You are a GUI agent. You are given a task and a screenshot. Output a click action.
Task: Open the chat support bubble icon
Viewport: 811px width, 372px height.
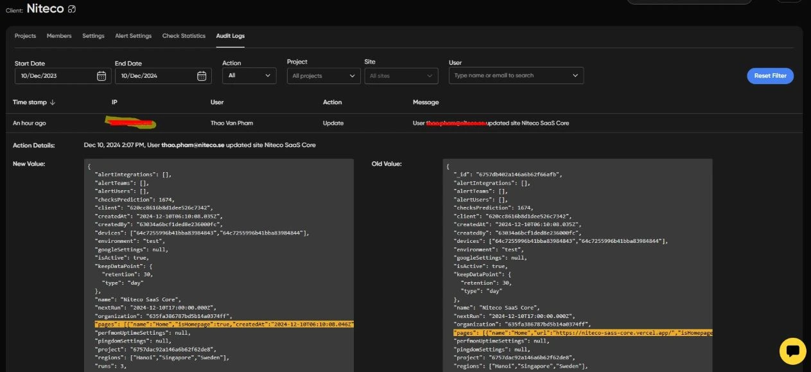[x=792, y=351]
